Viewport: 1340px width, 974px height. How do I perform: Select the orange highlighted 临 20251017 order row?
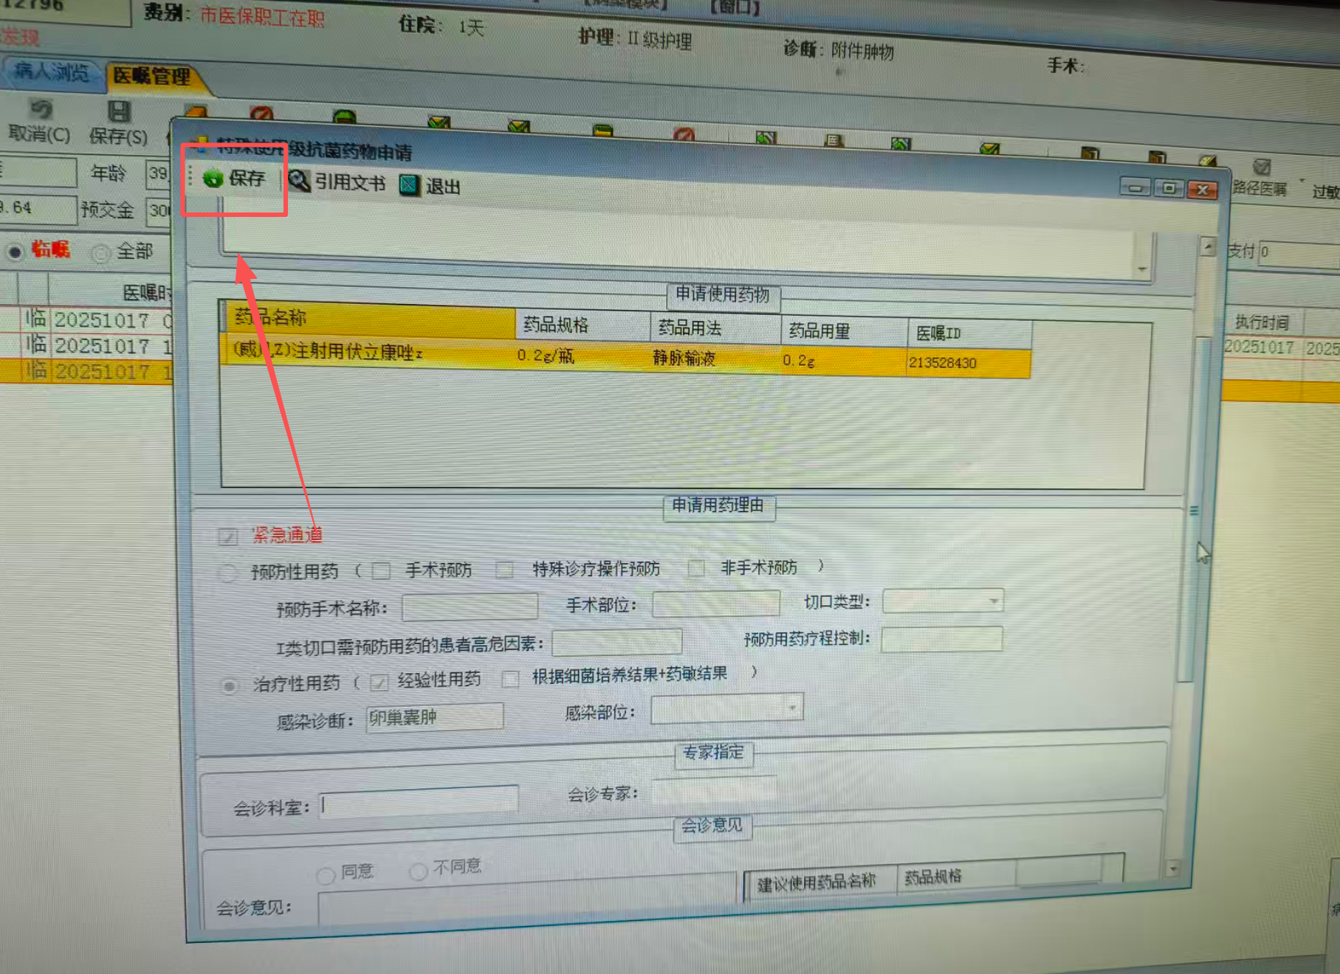click(86, 372)
